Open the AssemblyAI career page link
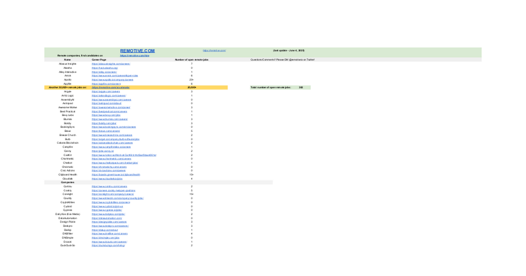This screenshot has height=276, width=526. coord(111,99)
